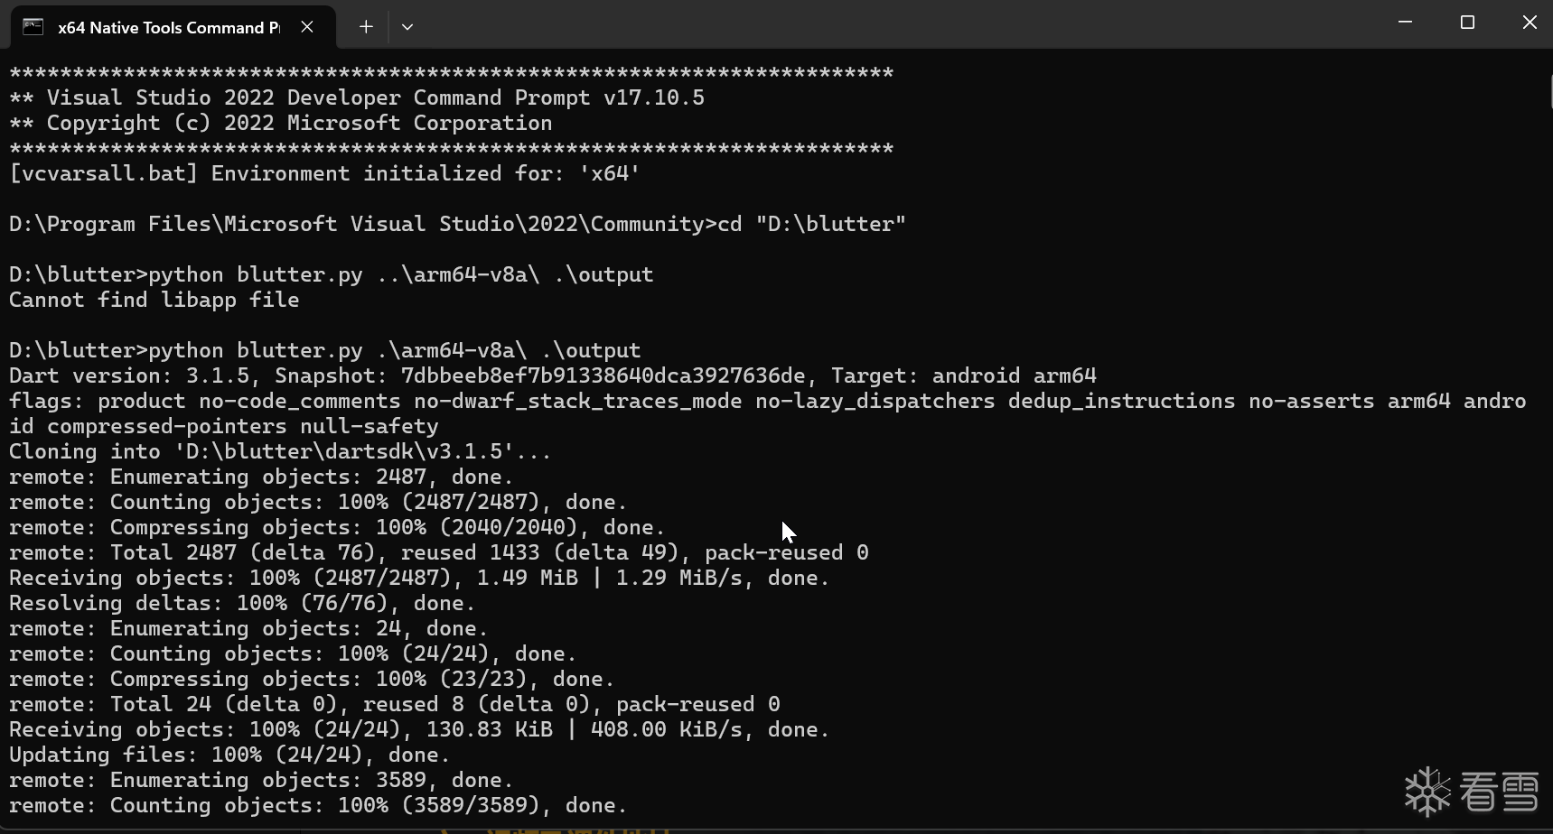Click the 看雪 watermark text

click(1500, 792)
